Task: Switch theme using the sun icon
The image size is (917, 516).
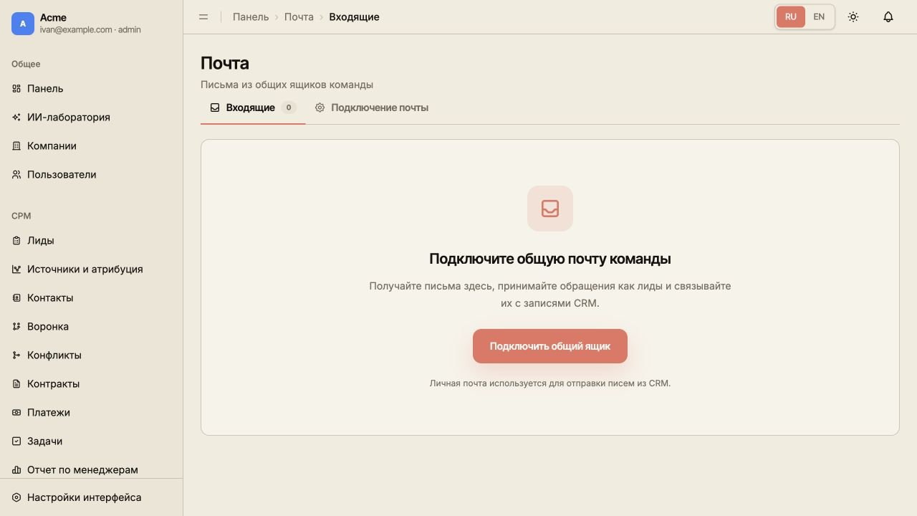Action: click(853, 16)
